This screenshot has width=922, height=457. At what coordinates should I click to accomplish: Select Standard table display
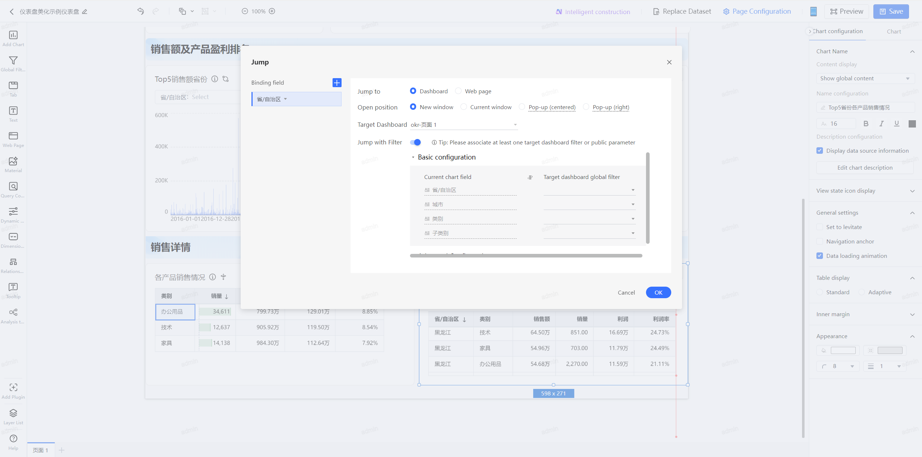[x=820, y=292]
